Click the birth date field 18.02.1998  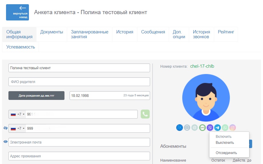(x=110, y=95)
